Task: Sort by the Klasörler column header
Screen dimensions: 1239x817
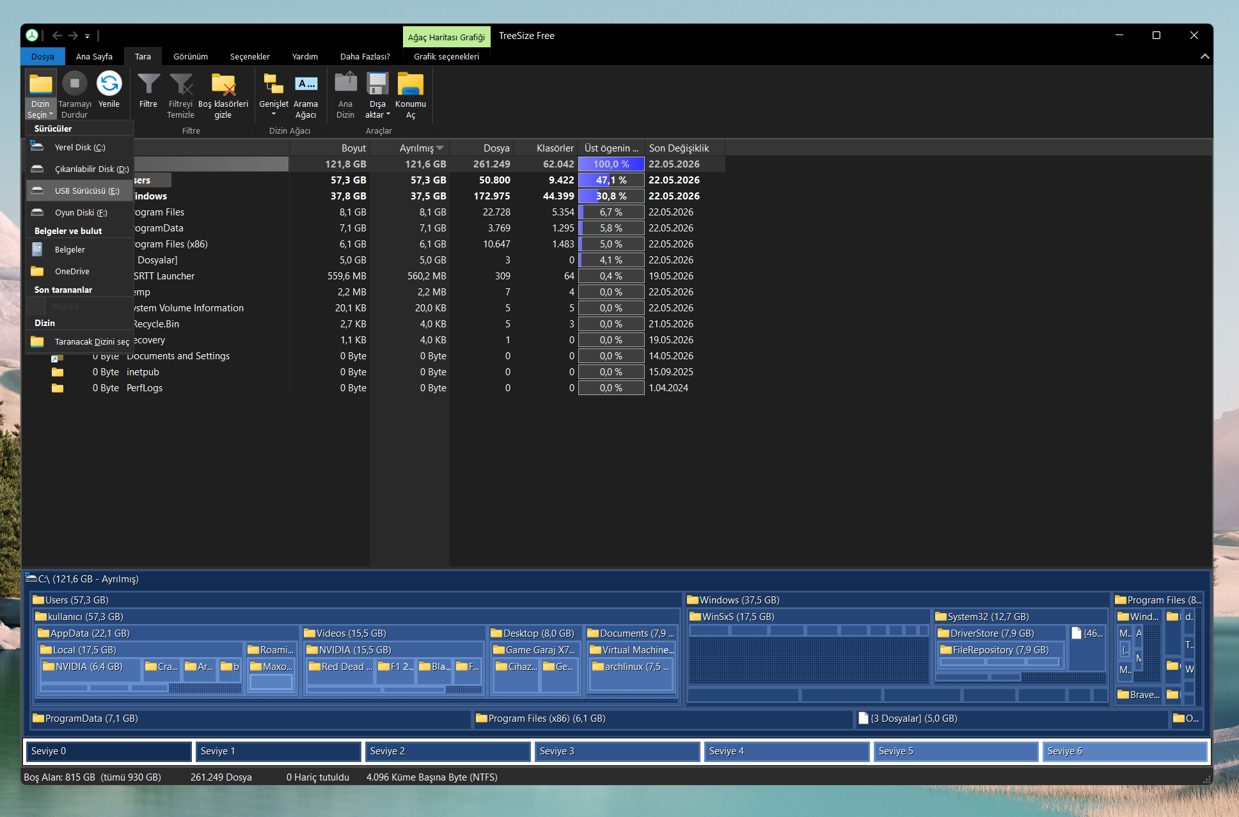Action: 545,148
